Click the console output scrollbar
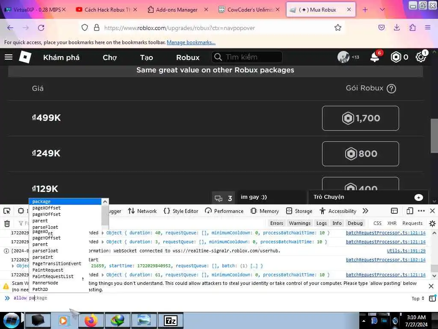Screen dimensions: 438x329 [x=434, y=268]
